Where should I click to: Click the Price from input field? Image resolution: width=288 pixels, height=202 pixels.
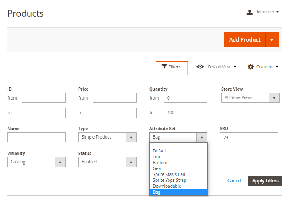(114, 98)
